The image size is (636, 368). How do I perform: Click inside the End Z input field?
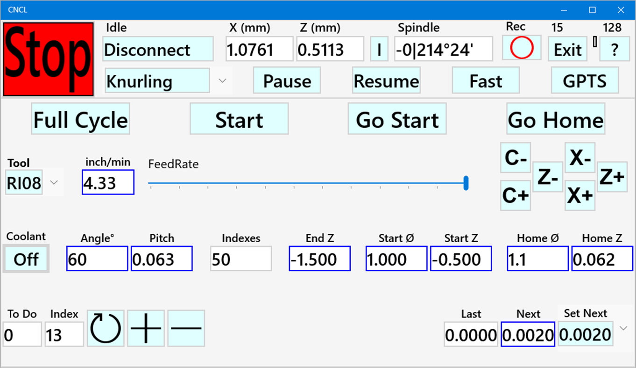coord(319,258)
